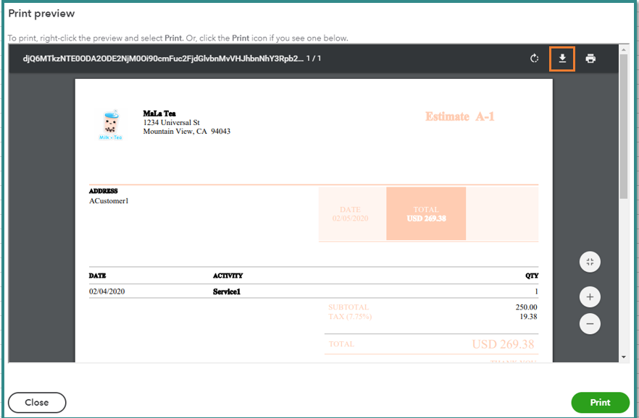
Task: Click the scrollbar up arrow
Action: (x=623, y=49)
